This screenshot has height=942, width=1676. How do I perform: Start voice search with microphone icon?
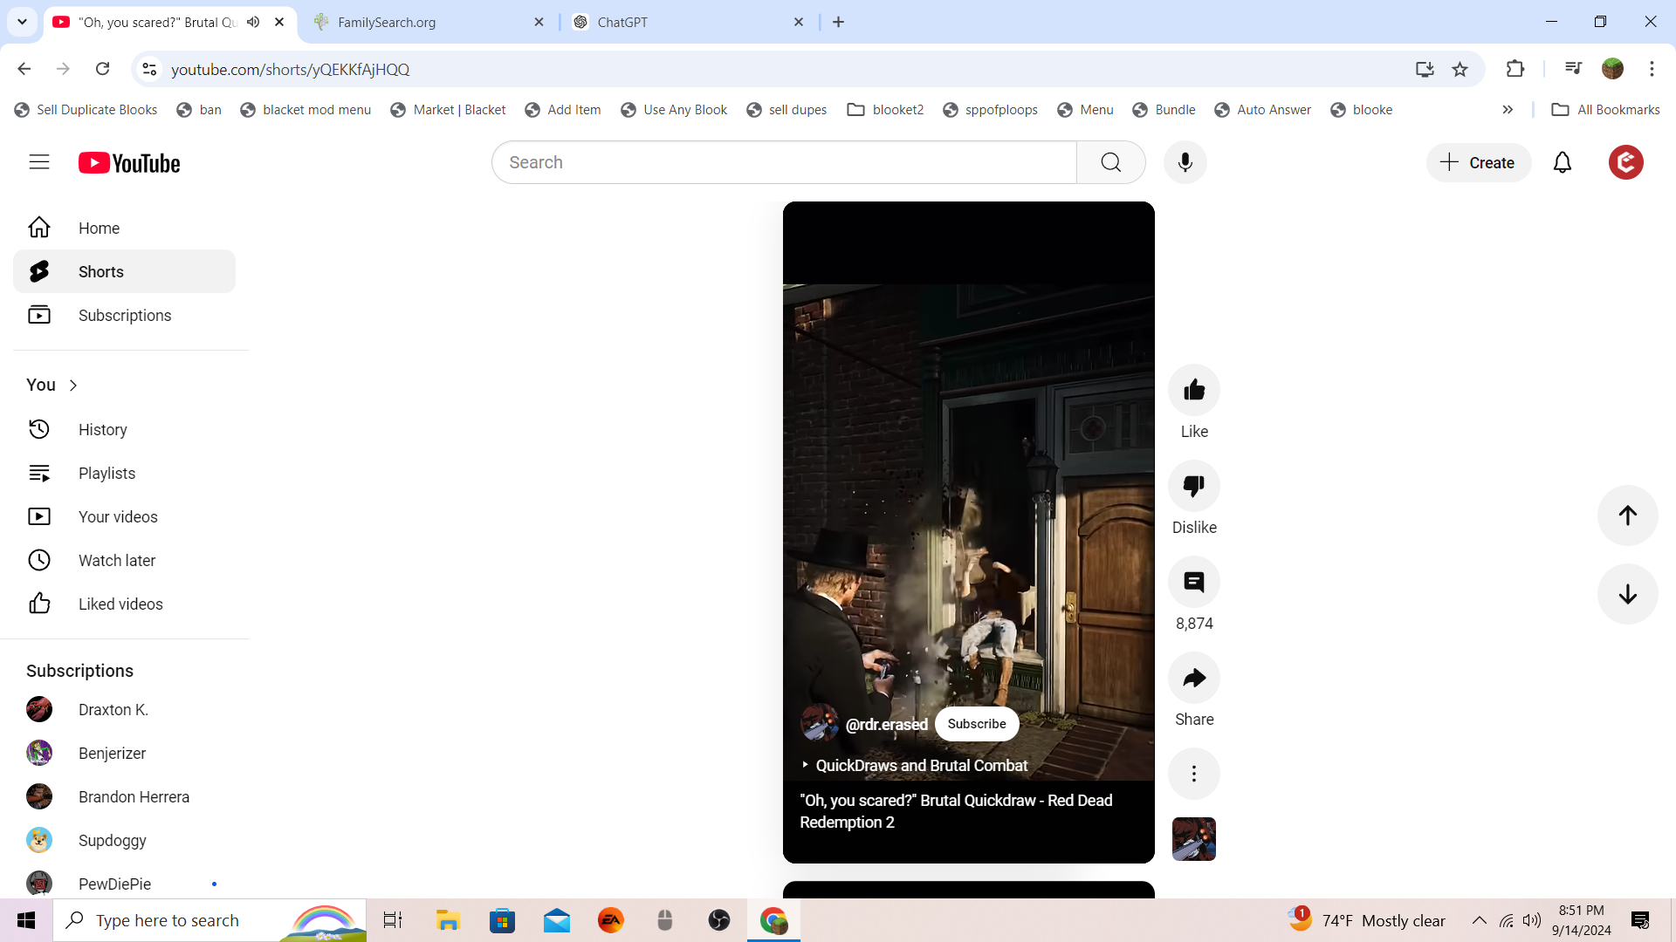(x=1185, y=162)
